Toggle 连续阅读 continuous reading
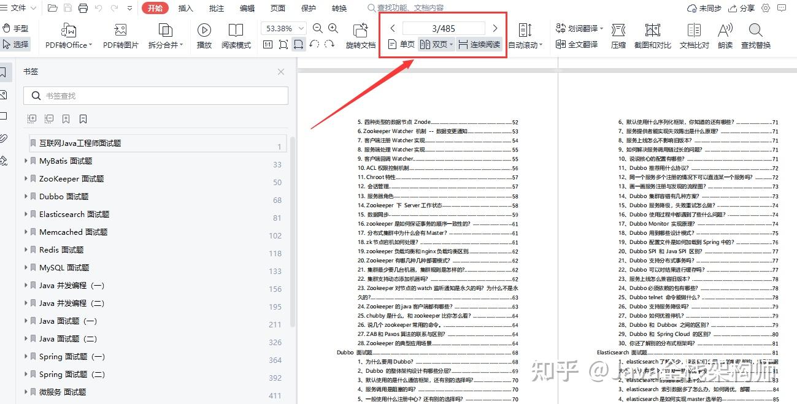This screenshot has width=797, height=404. coord(479,44)
